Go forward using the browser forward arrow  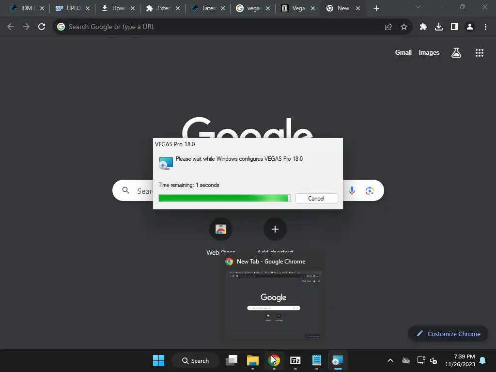click(26, 27)
